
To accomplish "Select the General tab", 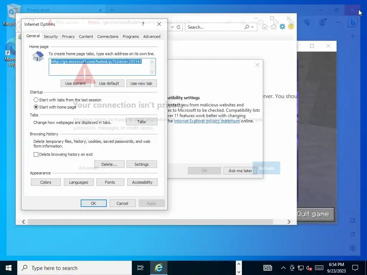I will coord(33,36).
